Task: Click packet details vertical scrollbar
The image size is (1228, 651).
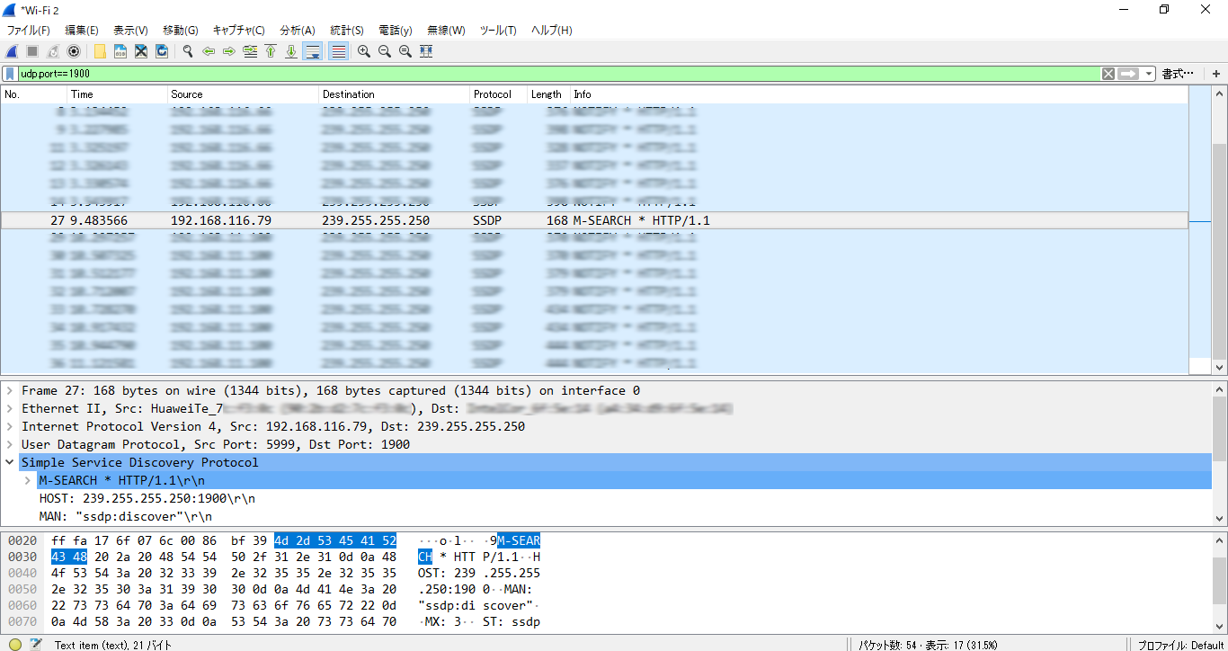Action: pyautogui.click(x=1220, y=453)
